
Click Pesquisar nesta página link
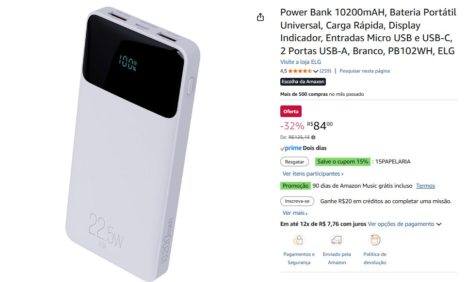(x=365, y=71)
